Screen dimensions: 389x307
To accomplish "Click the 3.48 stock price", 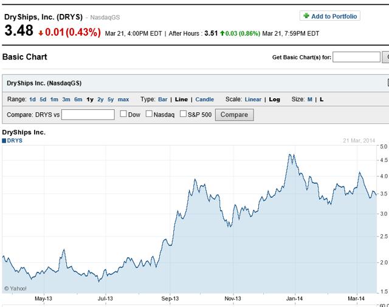I will (x=19, y=31).
